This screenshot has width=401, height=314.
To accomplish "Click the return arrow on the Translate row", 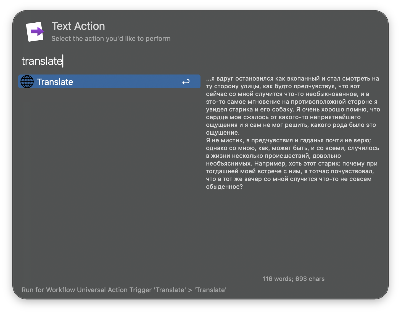I will (x=186, y=82).
